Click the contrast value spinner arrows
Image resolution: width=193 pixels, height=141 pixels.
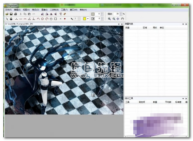[x=102, y=19]
